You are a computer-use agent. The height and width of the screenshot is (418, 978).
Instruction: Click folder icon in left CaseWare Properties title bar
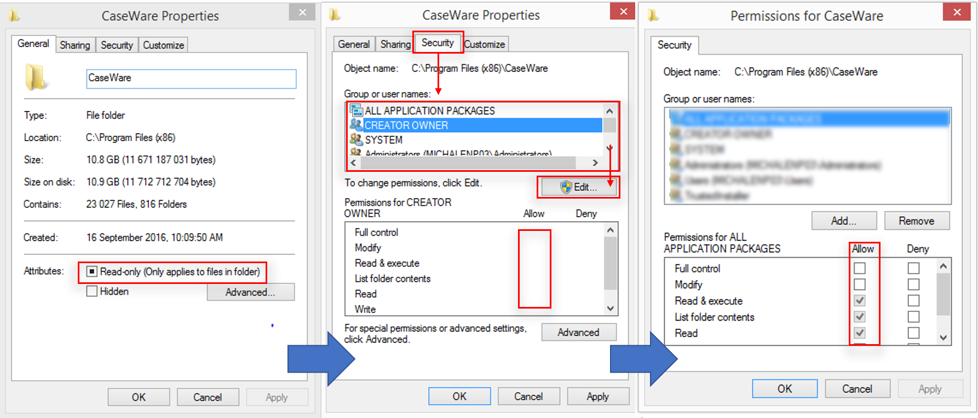15,16
